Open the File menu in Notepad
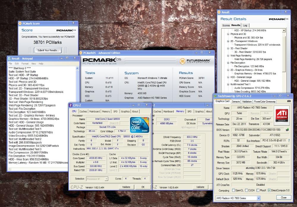 click(10, 64)
